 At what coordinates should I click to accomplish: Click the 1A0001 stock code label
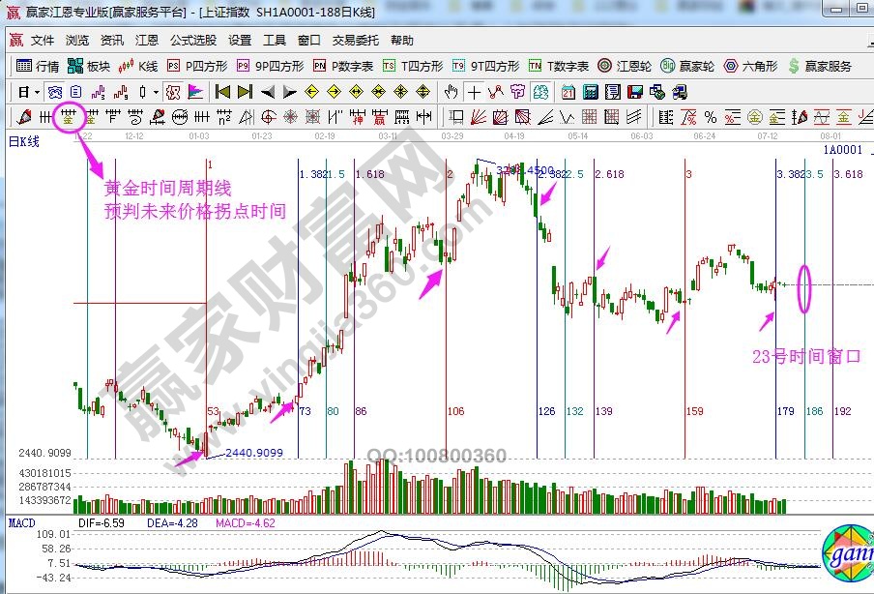842,151
